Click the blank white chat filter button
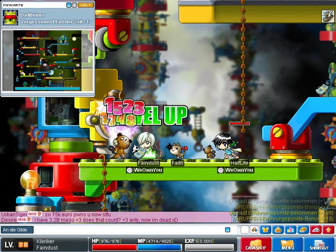This screenshot has height=252, width=336. click(244, 230)
